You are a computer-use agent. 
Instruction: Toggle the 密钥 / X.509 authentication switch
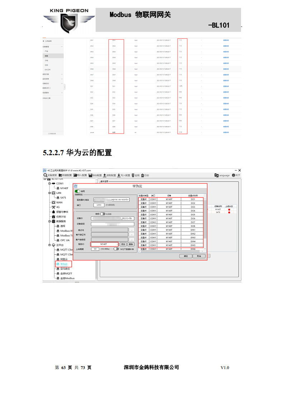click(102, 214)
